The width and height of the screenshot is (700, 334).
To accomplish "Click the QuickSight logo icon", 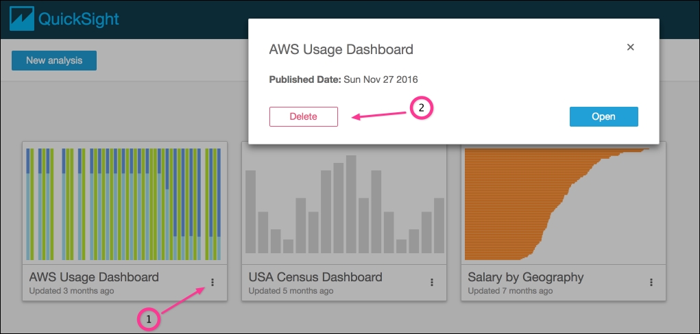I will (22, 18).
